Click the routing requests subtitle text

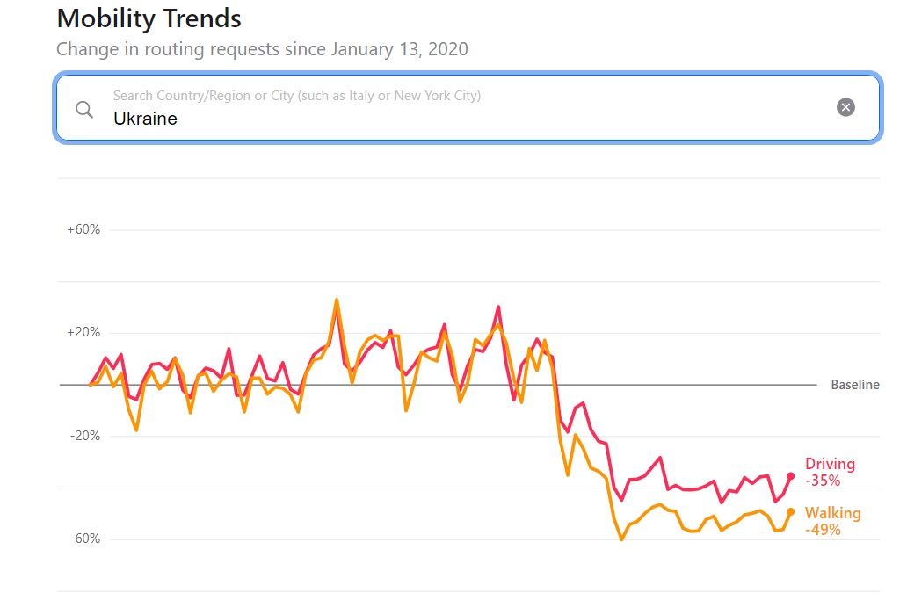[262, 49]
